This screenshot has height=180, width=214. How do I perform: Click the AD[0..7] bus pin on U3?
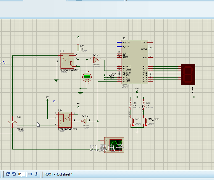(120, 42)
